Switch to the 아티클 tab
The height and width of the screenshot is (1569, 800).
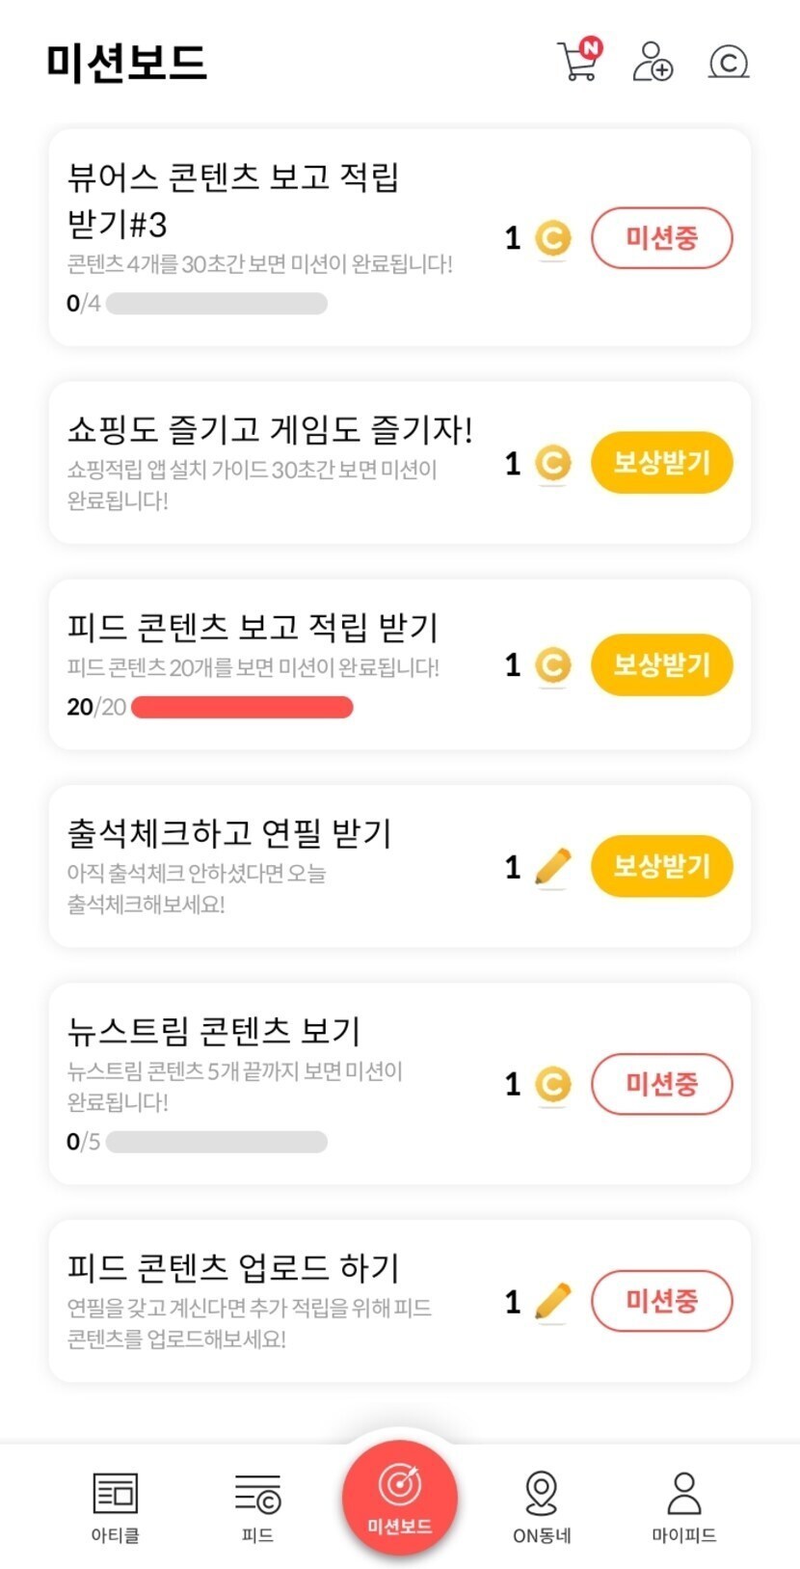coord(116,1506)
